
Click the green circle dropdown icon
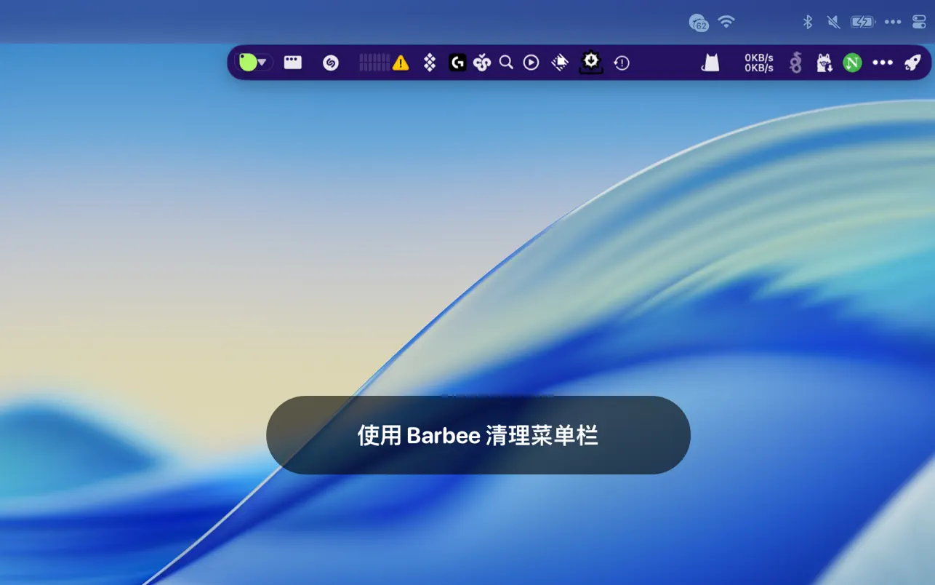[x=254, y=63]
